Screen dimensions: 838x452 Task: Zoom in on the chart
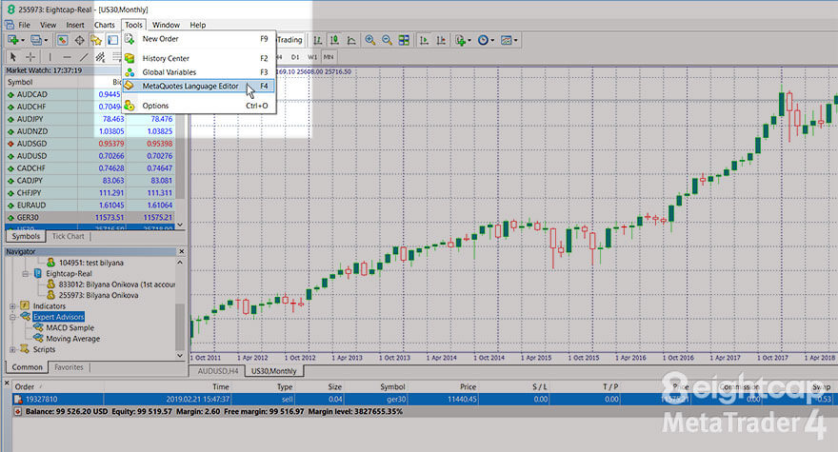pos(369,40)
